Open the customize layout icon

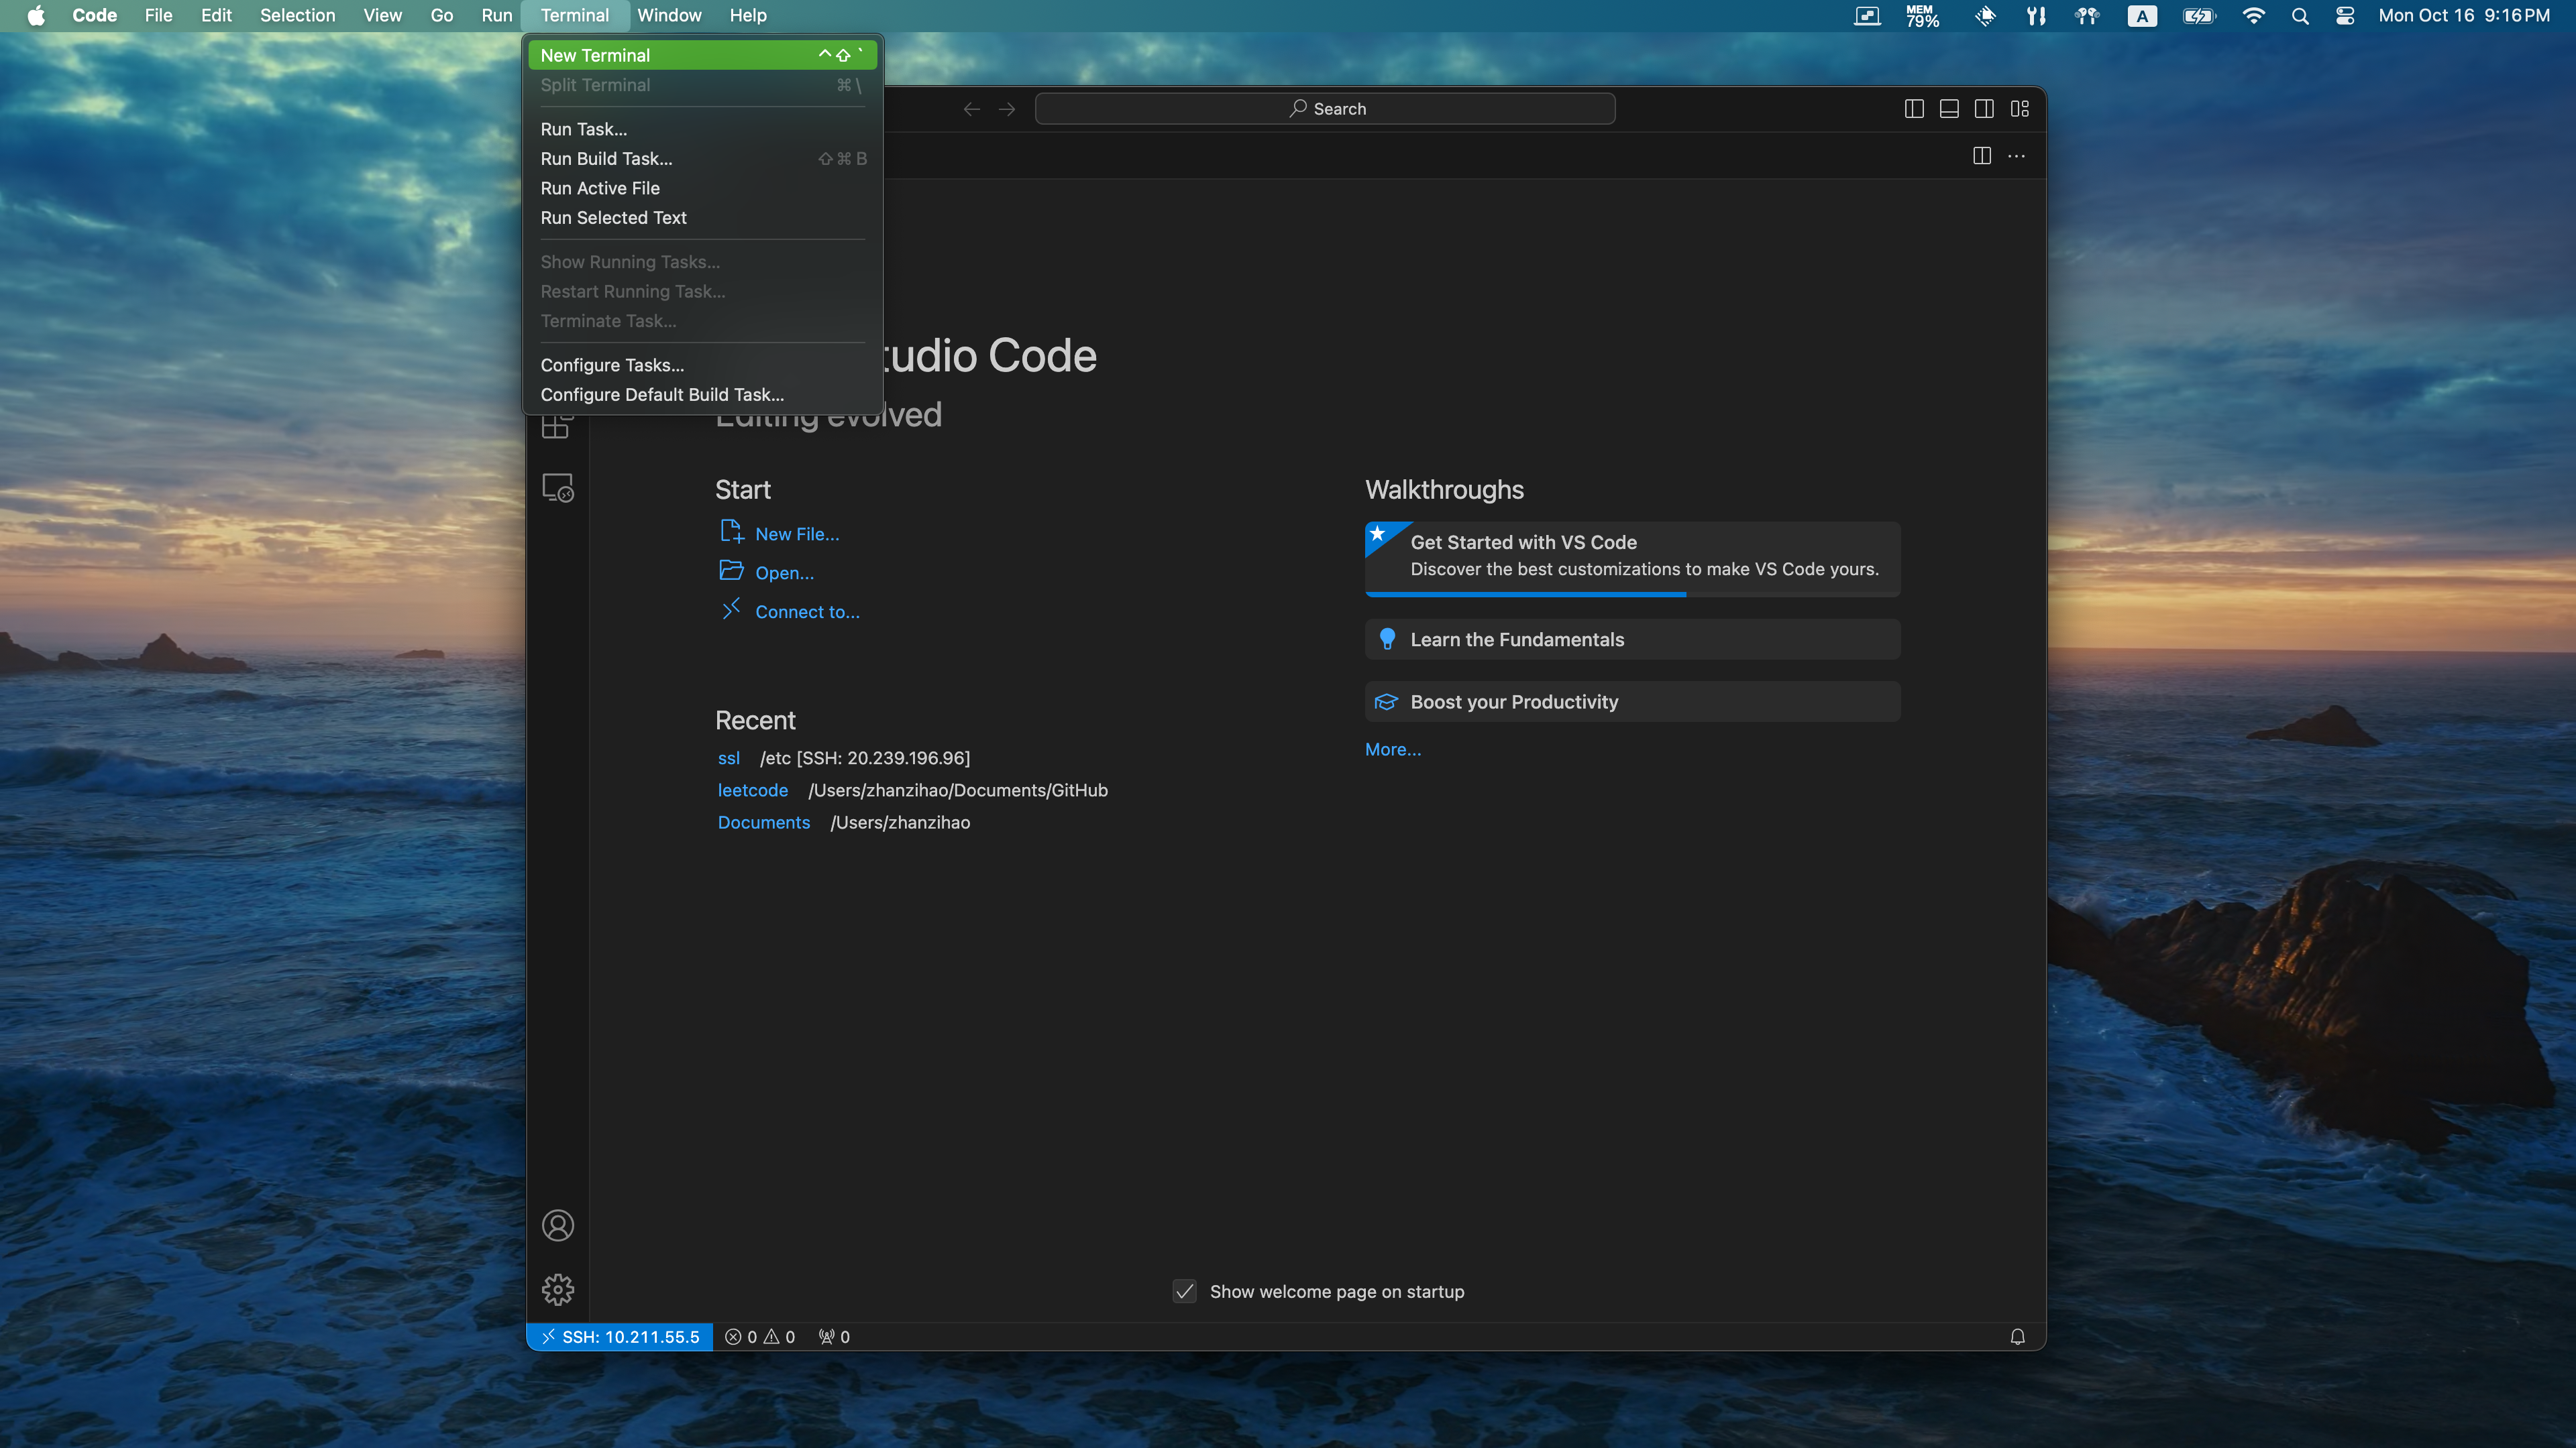[2019, 109]
